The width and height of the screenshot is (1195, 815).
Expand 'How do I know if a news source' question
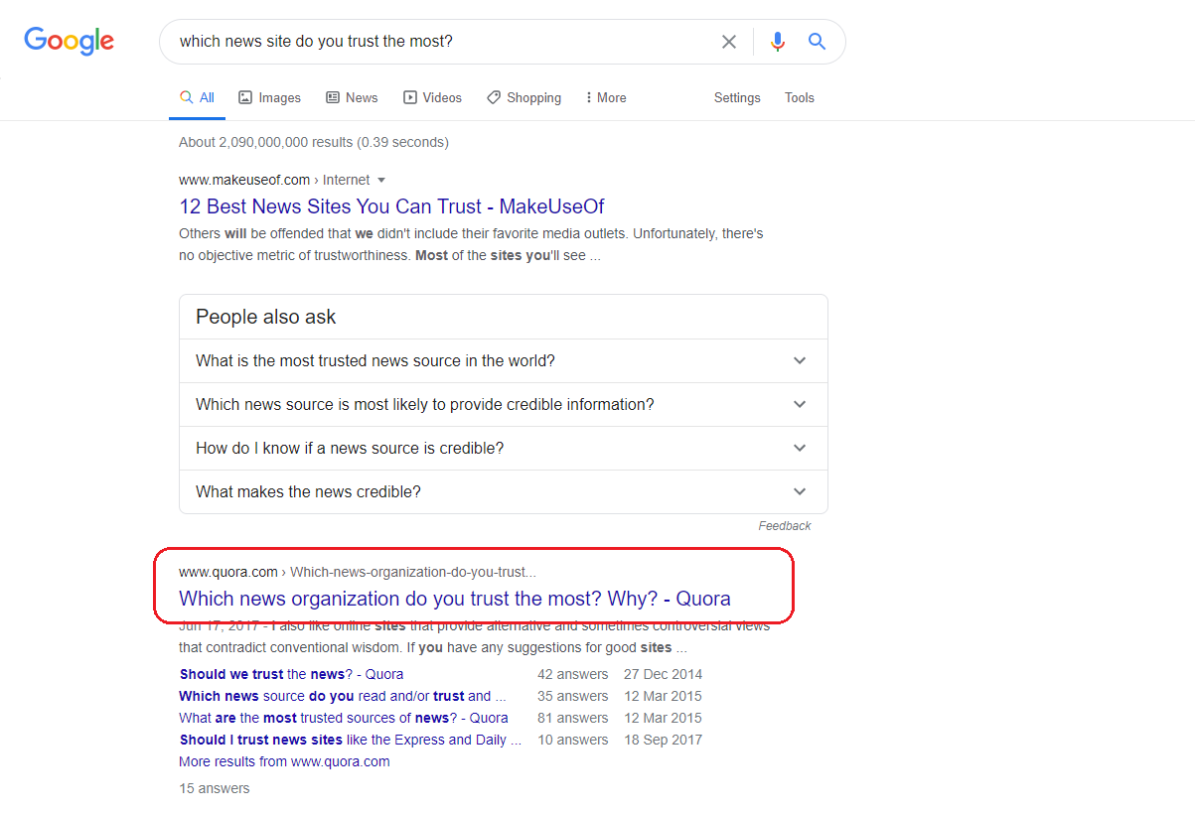tap(504, 449)
